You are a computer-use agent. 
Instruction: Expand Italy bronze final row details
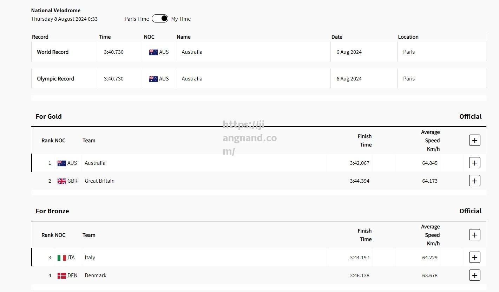(474, 258)
